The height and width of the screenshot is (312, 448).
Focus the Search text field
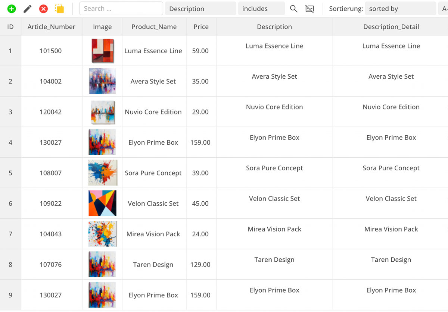tap(121, 9)
